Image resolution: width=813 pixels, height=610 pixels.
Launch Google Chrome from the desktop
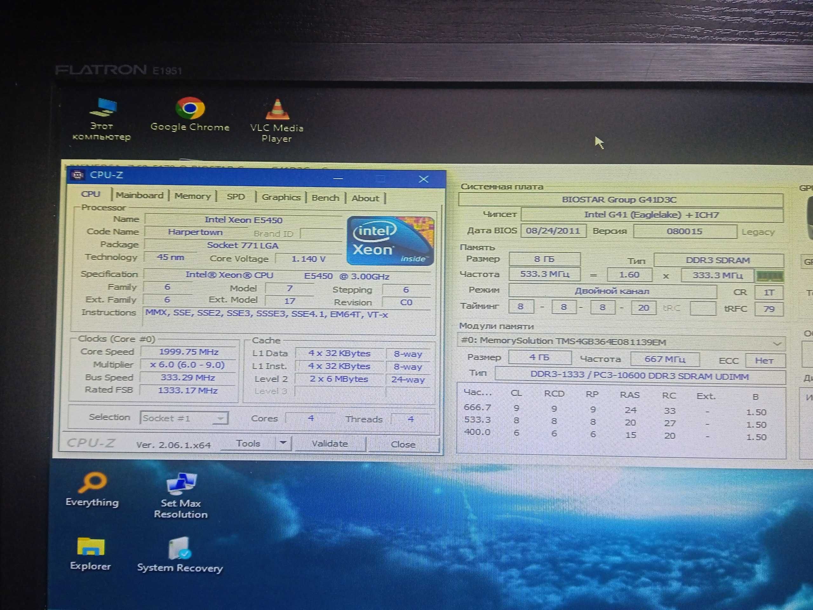pos(190,114)
